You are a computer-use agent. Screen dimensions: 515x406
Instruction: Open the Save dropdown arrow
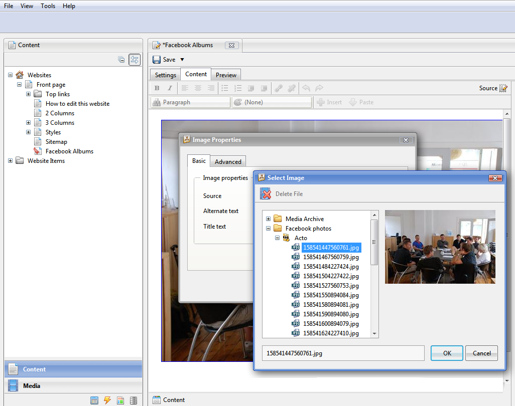pos(181,59)
